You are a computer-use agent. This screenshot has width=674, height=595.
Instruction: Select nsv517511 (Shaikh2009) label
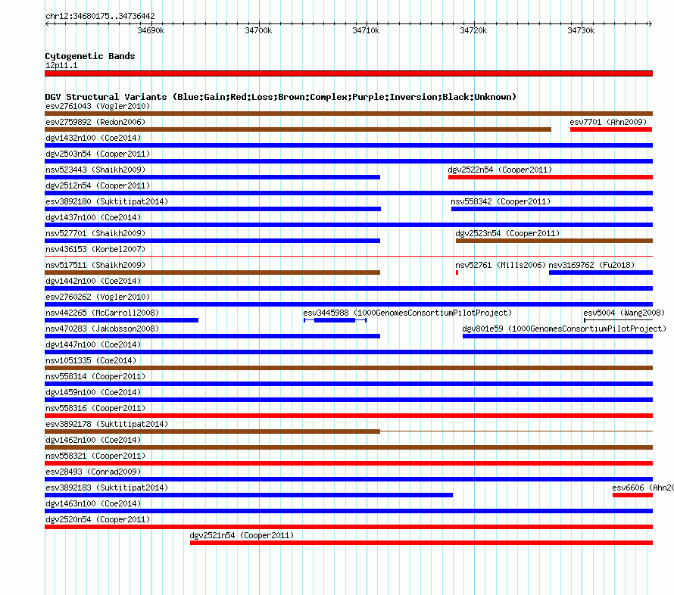(x=95, y=265)
